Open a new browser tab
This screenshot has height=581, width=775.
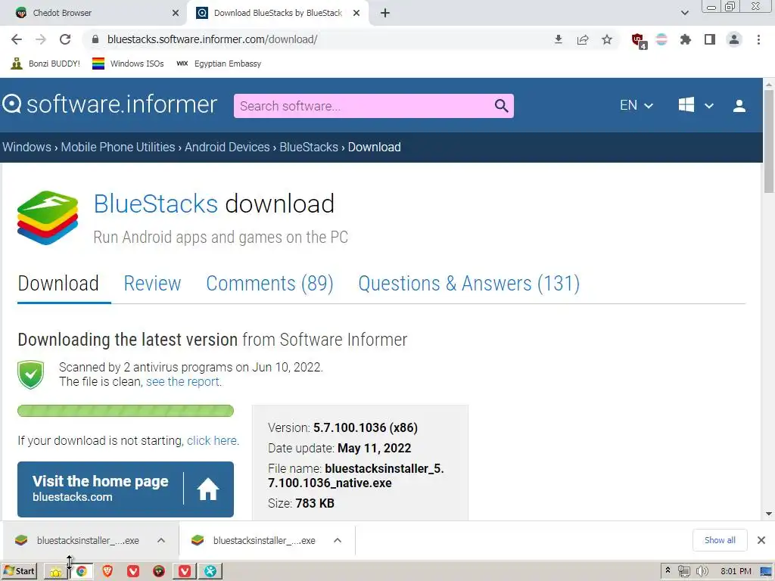(385, 13)
